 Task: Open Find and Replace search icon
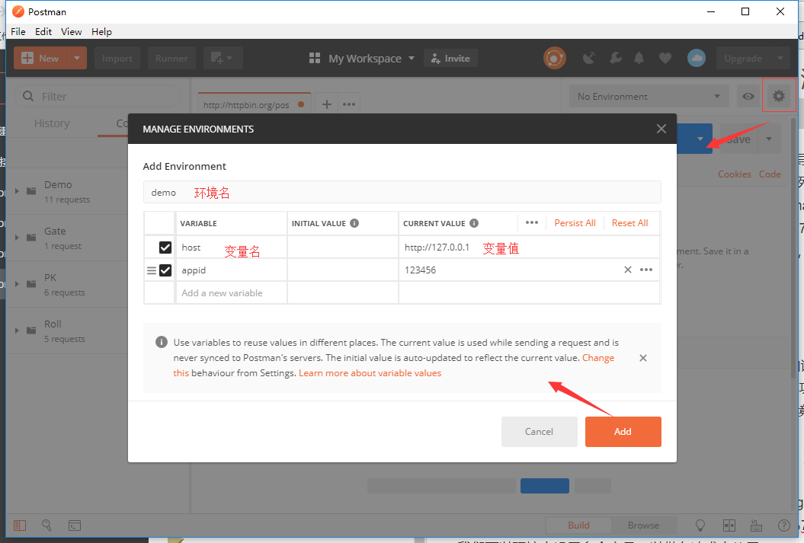tap(46, 525)
